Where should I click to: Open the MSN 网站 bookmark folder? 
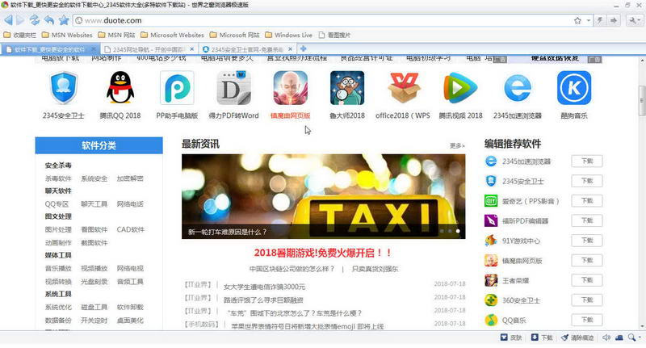coord(116,35)
